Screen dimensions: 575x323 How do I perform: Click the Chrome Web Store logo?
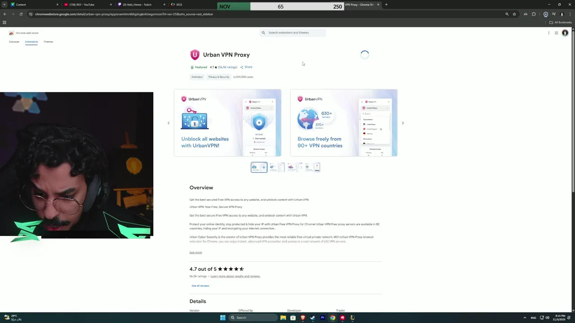(11, 33)
